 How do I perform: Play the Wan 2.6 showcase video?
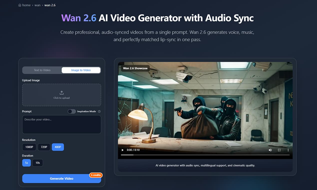(x=122, y=150)
